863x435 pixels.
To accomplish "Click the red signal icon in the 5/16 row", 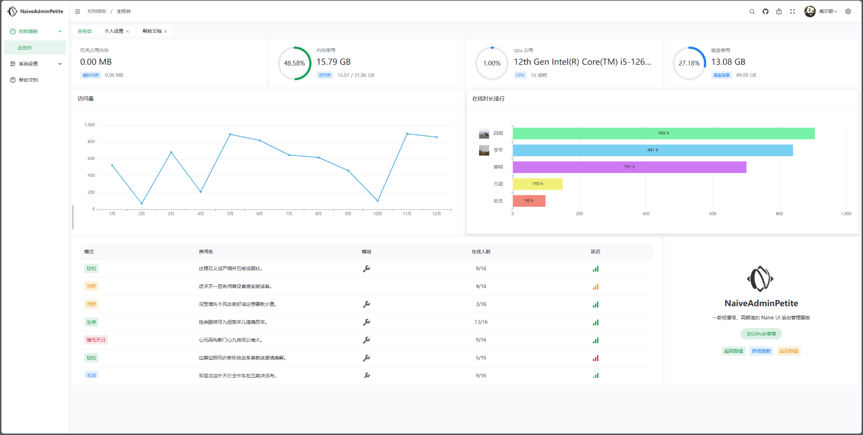I will 596,358.
